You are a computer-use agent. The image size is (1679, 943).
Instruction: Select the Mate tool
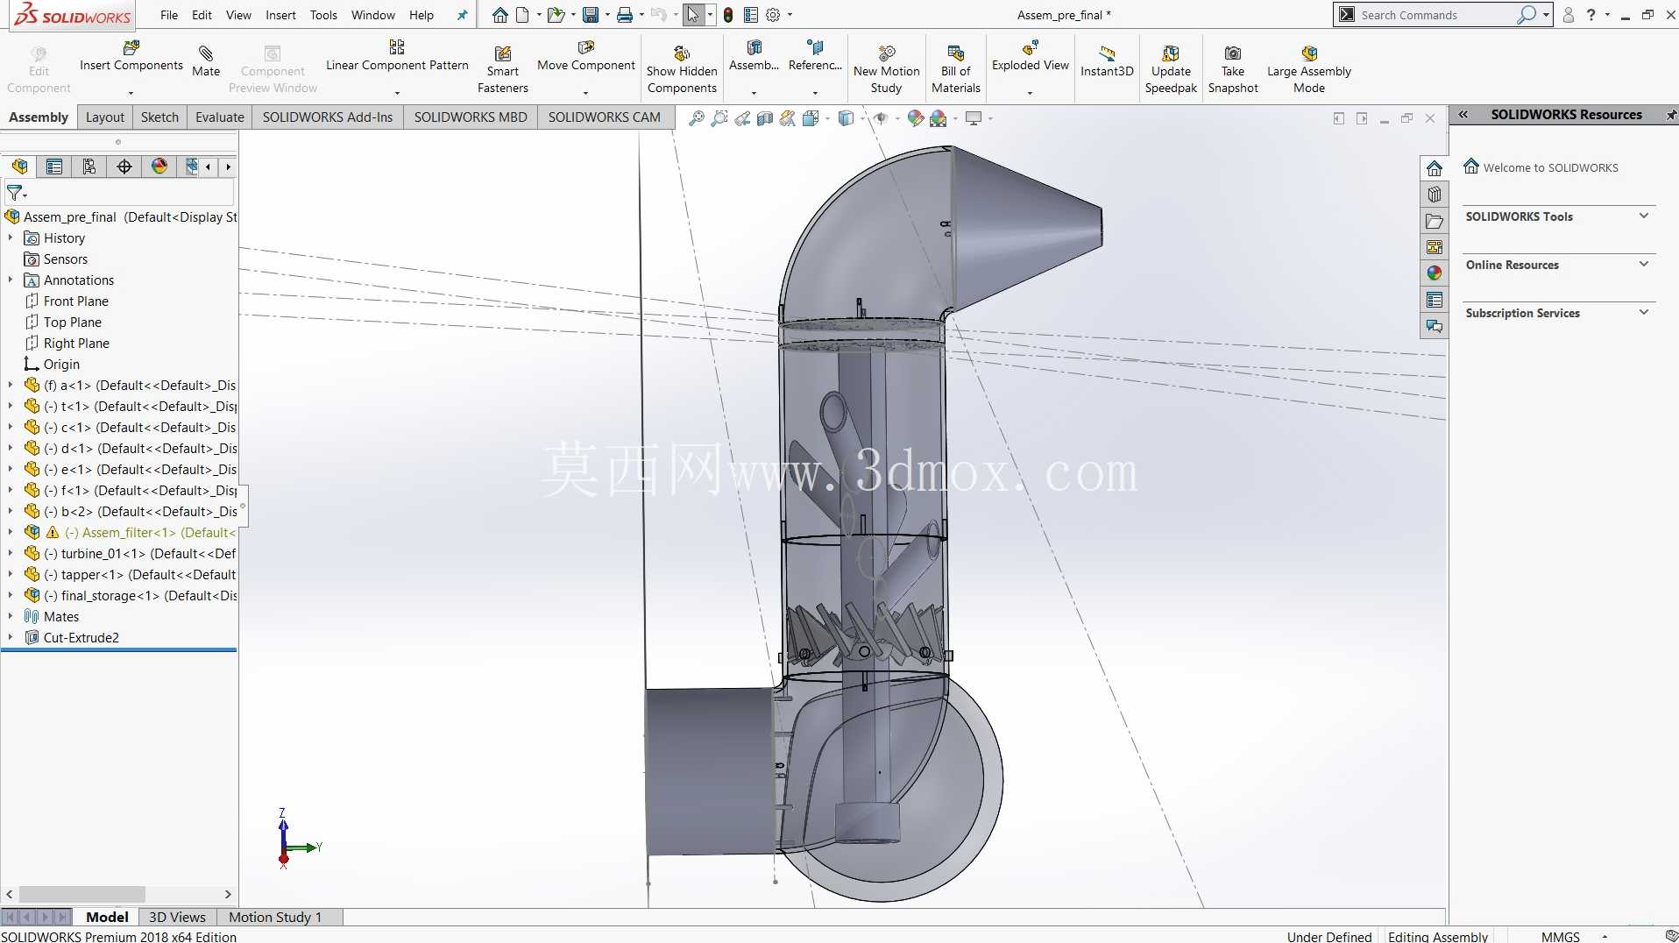206,60
